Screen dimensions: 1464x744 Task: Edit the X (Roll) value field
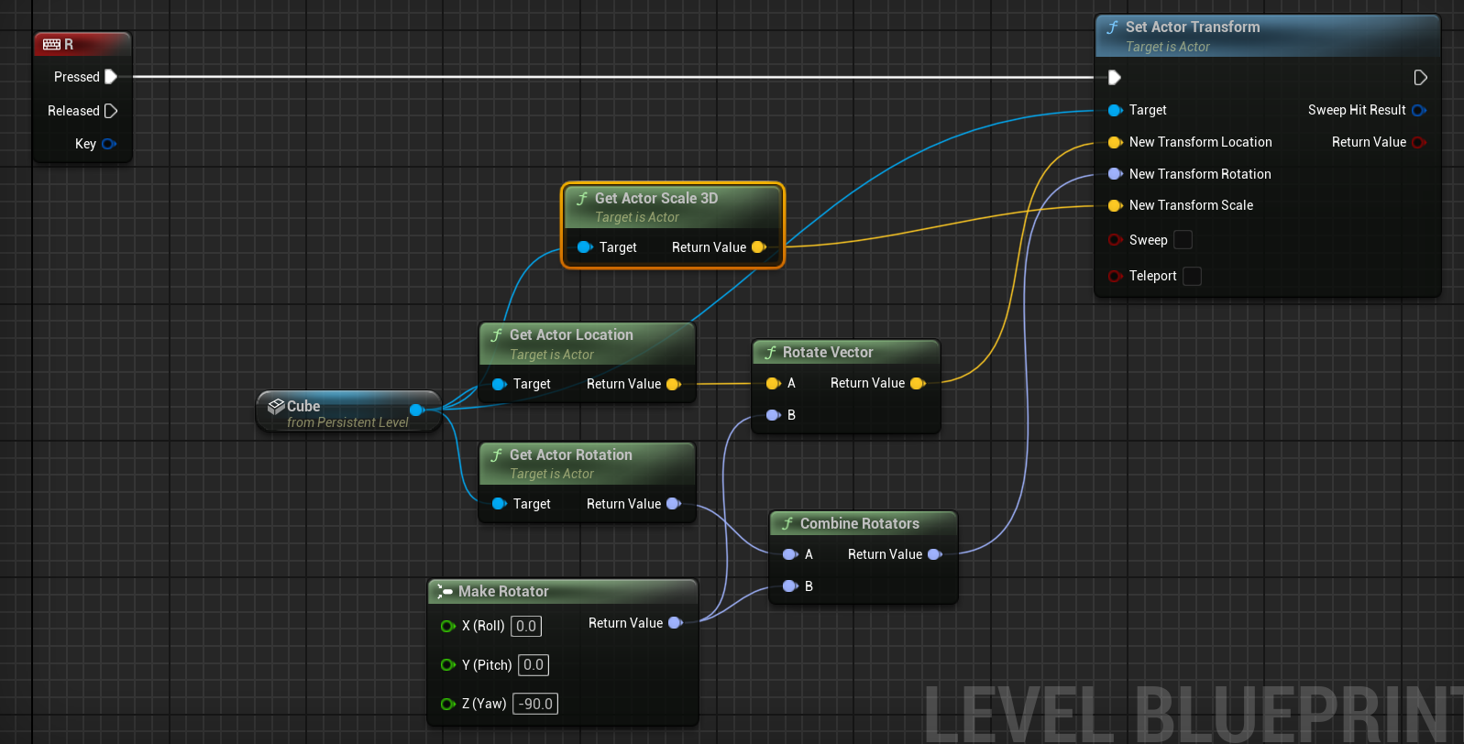526,627
